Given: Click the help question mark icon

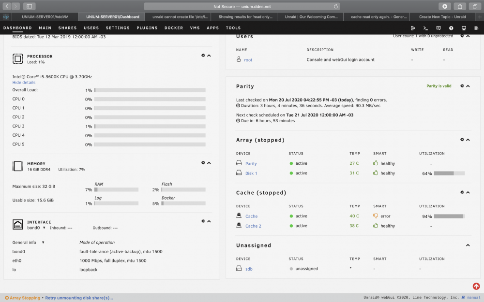Looking at the screenshot, I should click(451, 28).
